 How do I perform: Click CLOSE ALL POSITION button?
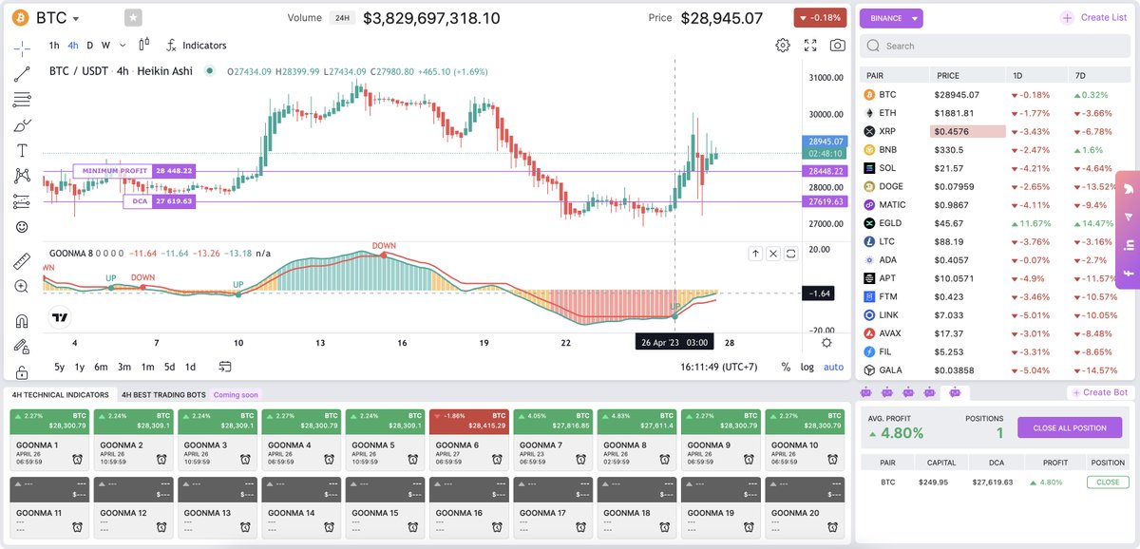[1070, 427]
